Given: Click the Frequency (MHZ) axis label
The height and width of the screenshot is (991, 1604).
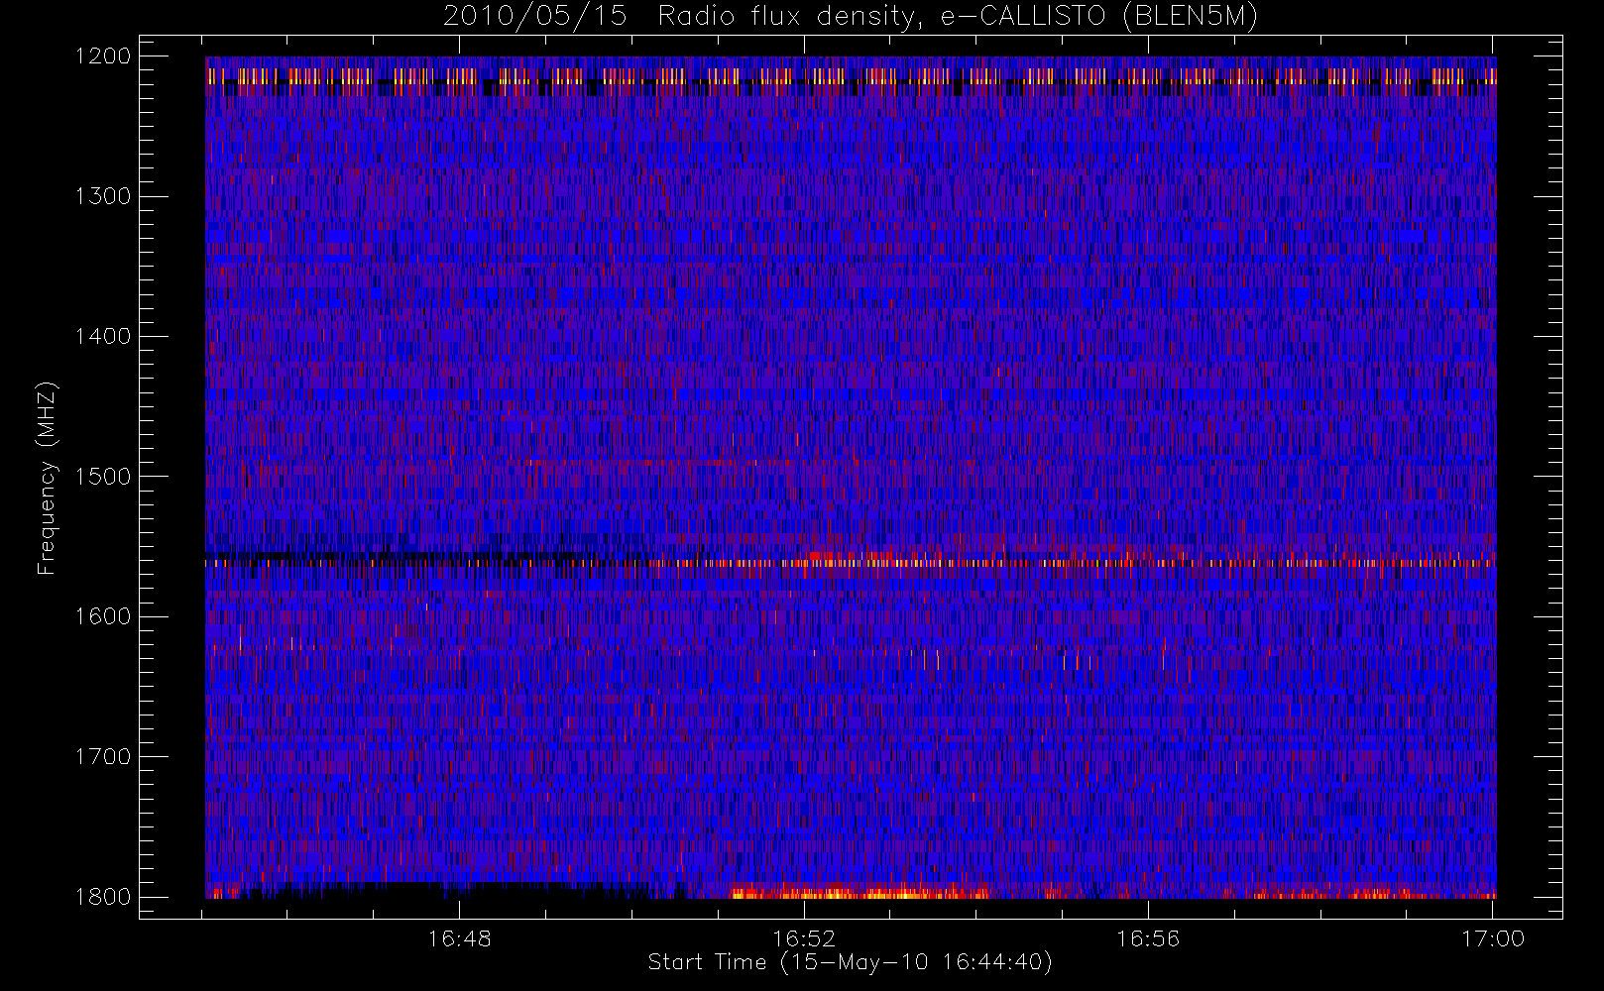Looking at the screenshot, I should [x=47, y=478].
